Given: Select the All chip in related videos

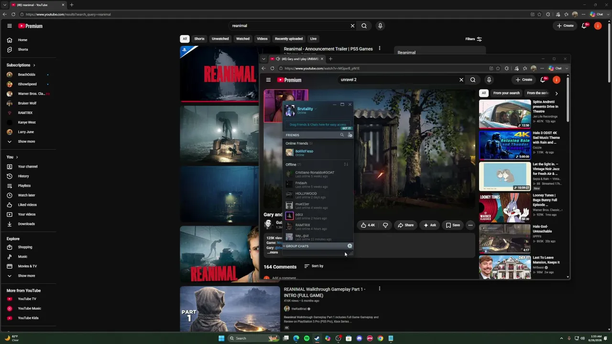Looking at the screenshot, I should coord(484,93).
